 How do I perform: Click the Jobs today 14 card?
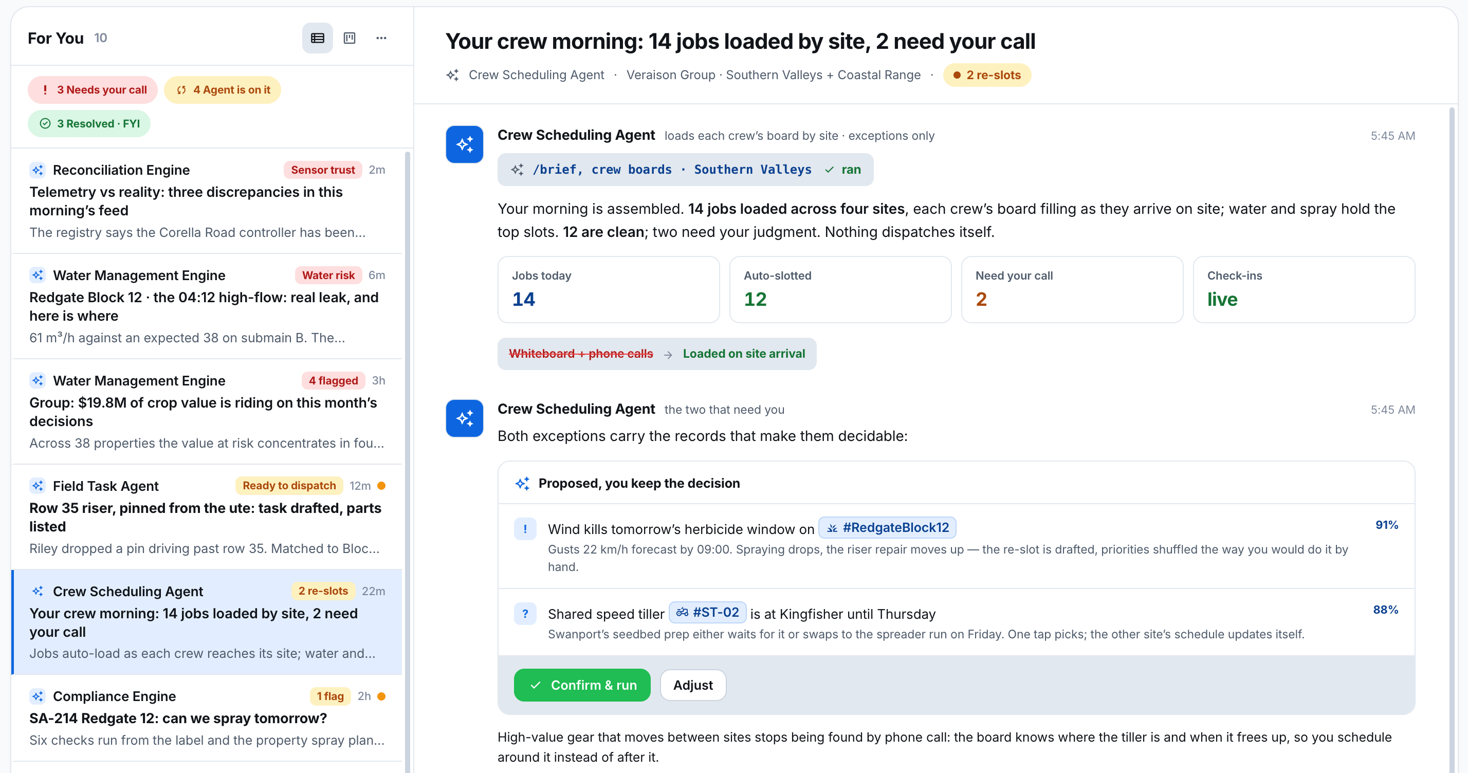click(x=609, y=290)
